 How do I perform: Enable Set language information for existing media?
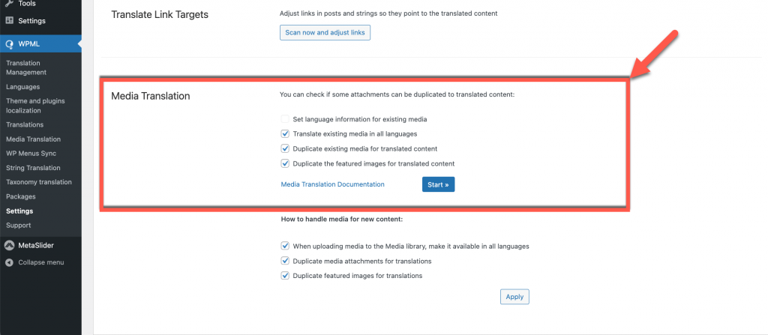(285, 119)
